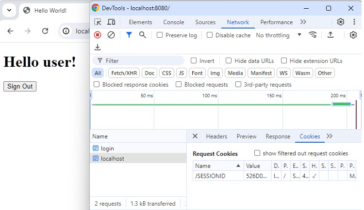Expand more DevTools tabs chevron
This screenshot has width=364, height=210.
(303, 22)
